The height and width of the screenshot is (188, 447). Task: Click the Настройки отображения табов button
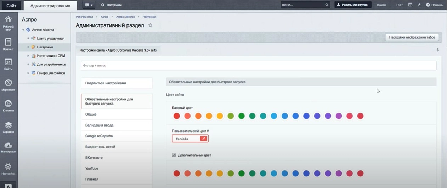[x=412, y=37]
